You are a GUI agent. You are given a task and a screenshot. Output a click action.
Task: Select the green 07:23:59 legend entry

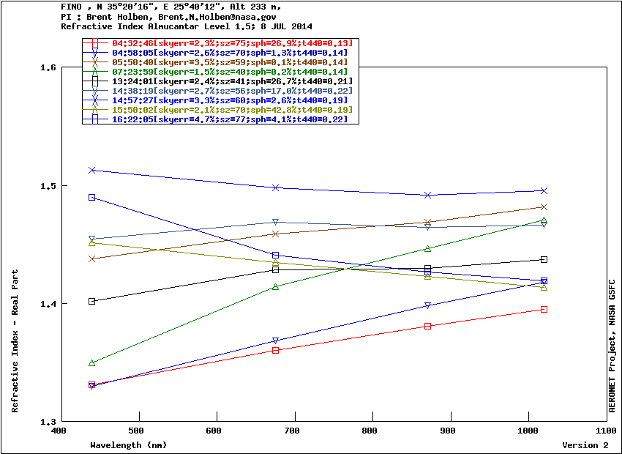229,72
